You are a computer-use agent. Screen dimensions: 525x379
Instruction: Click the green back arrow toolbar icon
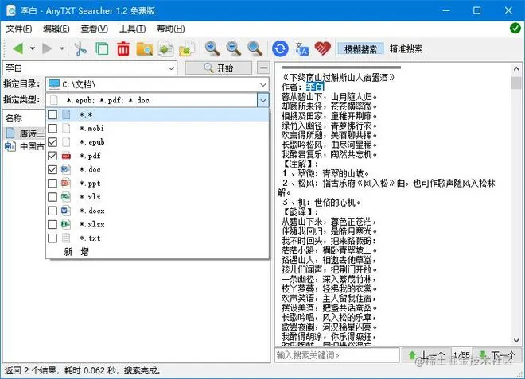click(18, 48)
